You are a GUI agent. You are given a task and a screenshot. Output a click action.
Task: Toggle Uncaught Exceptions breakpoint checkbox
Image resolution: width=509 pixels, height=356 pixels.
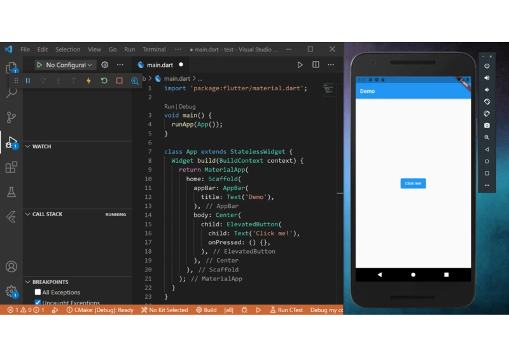[38, 303]
